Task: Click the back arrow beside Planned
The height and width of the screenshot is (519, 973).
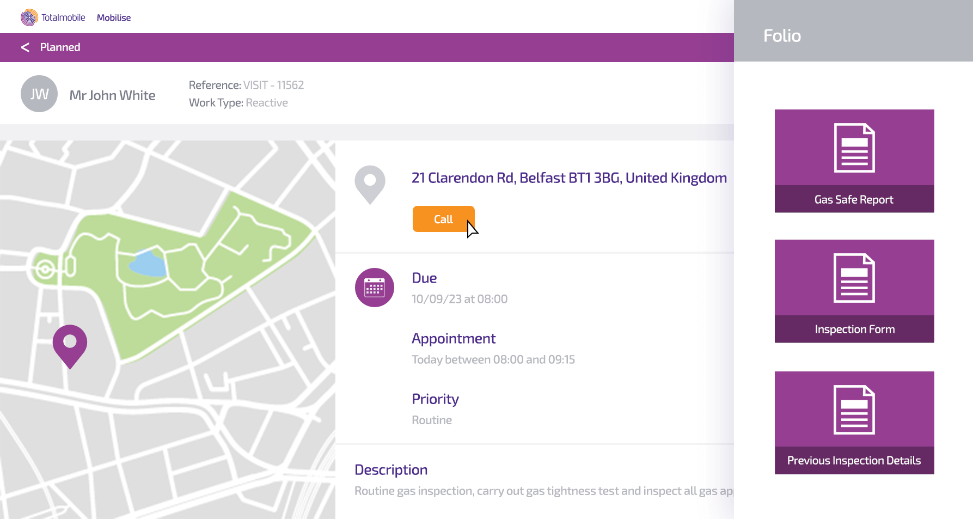Action: (25, 47)
